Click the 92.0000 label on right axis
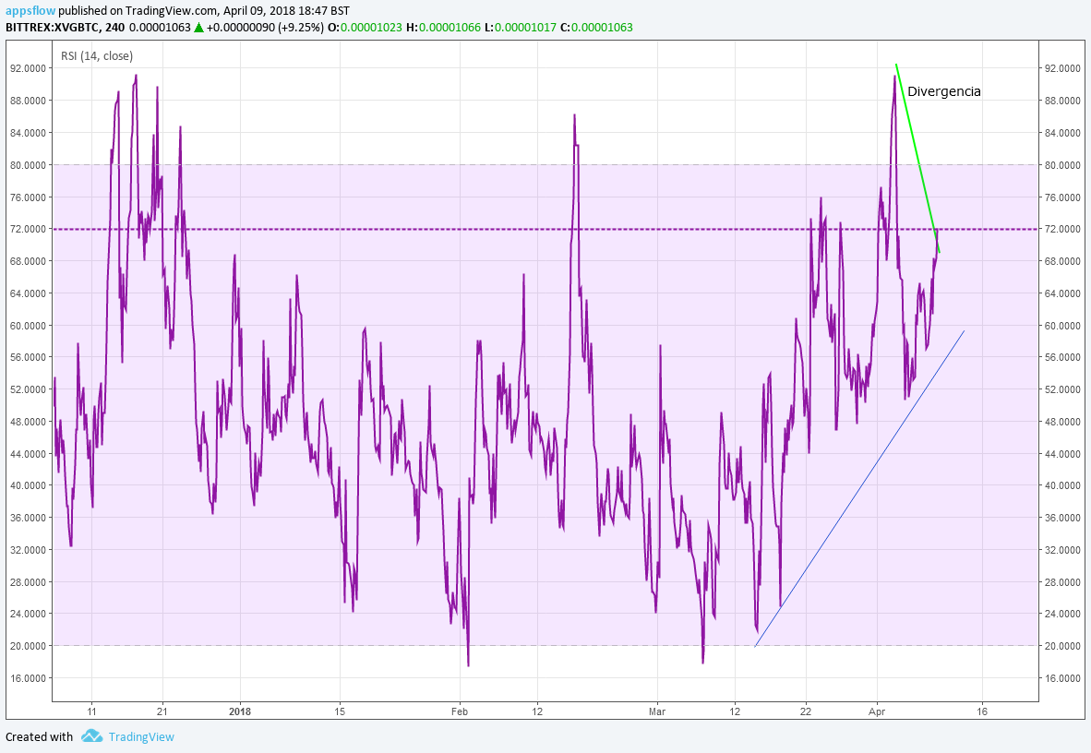The image size is (1091, 753). [x=1062, y=68]
